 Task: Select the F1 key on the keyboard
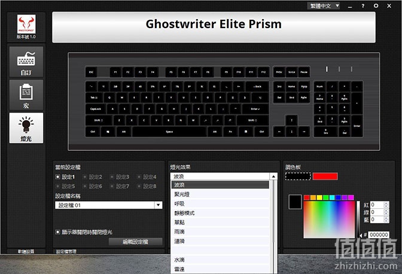[x=115, y=72]
